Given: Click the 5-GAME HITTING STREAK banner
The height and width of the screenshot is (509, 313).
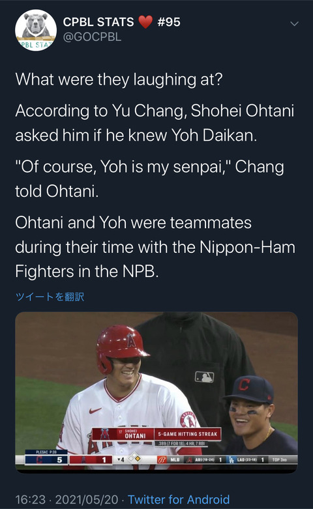Looking at the screenshot, I should tap(188, 434).
